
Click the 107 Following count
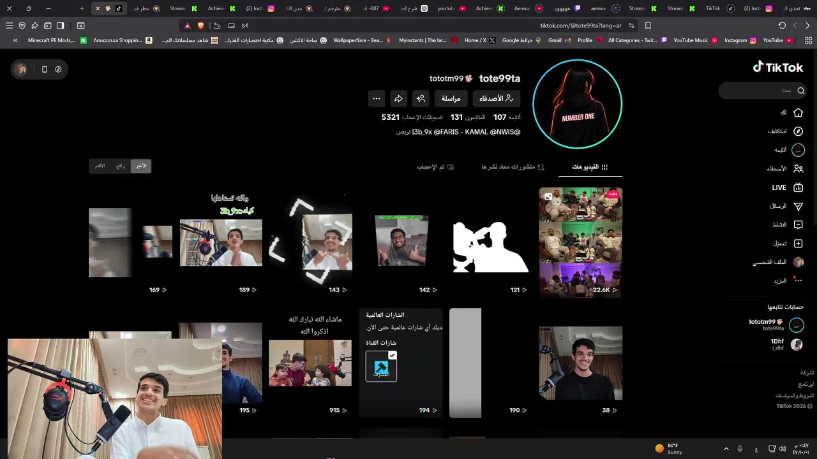[x=507, y=117]
